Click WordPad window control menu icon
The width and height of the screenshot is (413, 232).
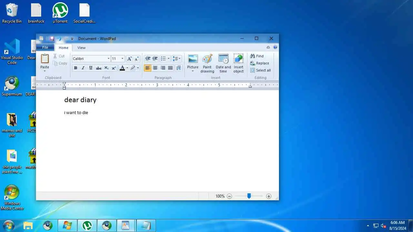[41, 39]
